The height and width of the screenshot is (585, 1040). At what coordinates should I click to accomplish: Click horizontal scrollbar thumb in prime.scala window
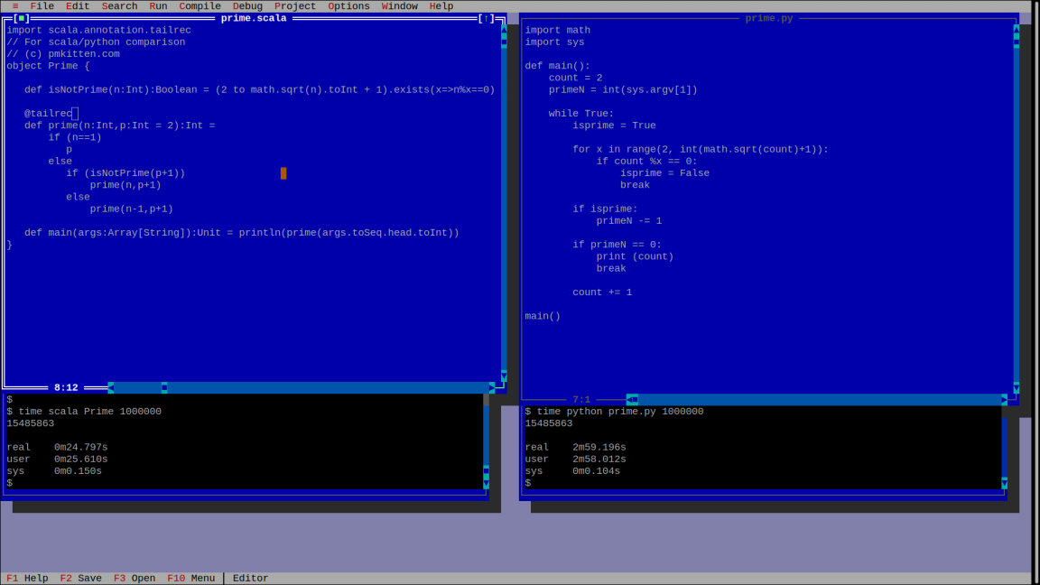coord(164,387)
